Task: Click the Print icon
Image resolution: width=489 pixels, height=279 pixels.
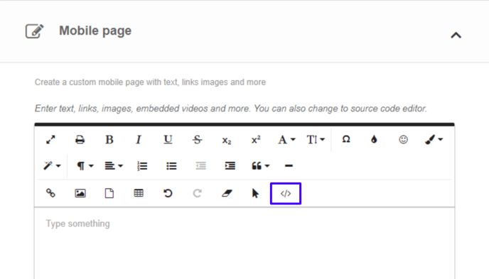Action: tap(80, 140)
